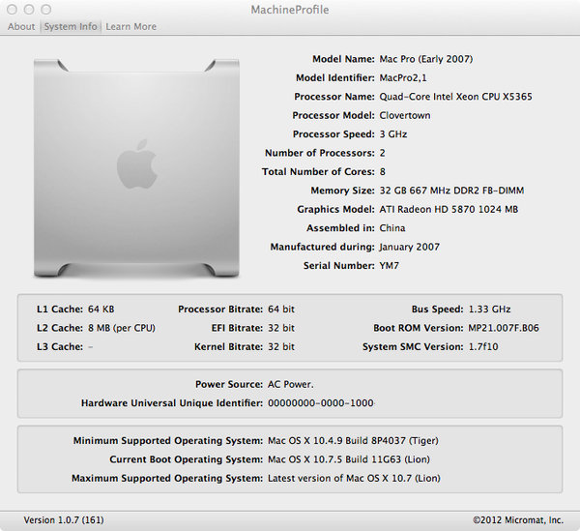580x531 pixels.
Task: Click the current boot OS 10.7.5 Build 11G63
Action: tap(349, 459)
